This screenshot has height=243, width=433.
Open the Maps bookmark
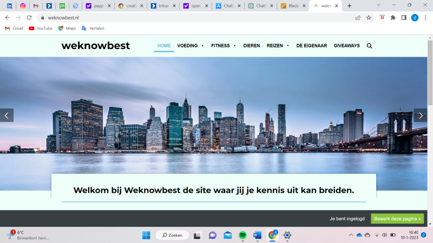pos(67,28)
